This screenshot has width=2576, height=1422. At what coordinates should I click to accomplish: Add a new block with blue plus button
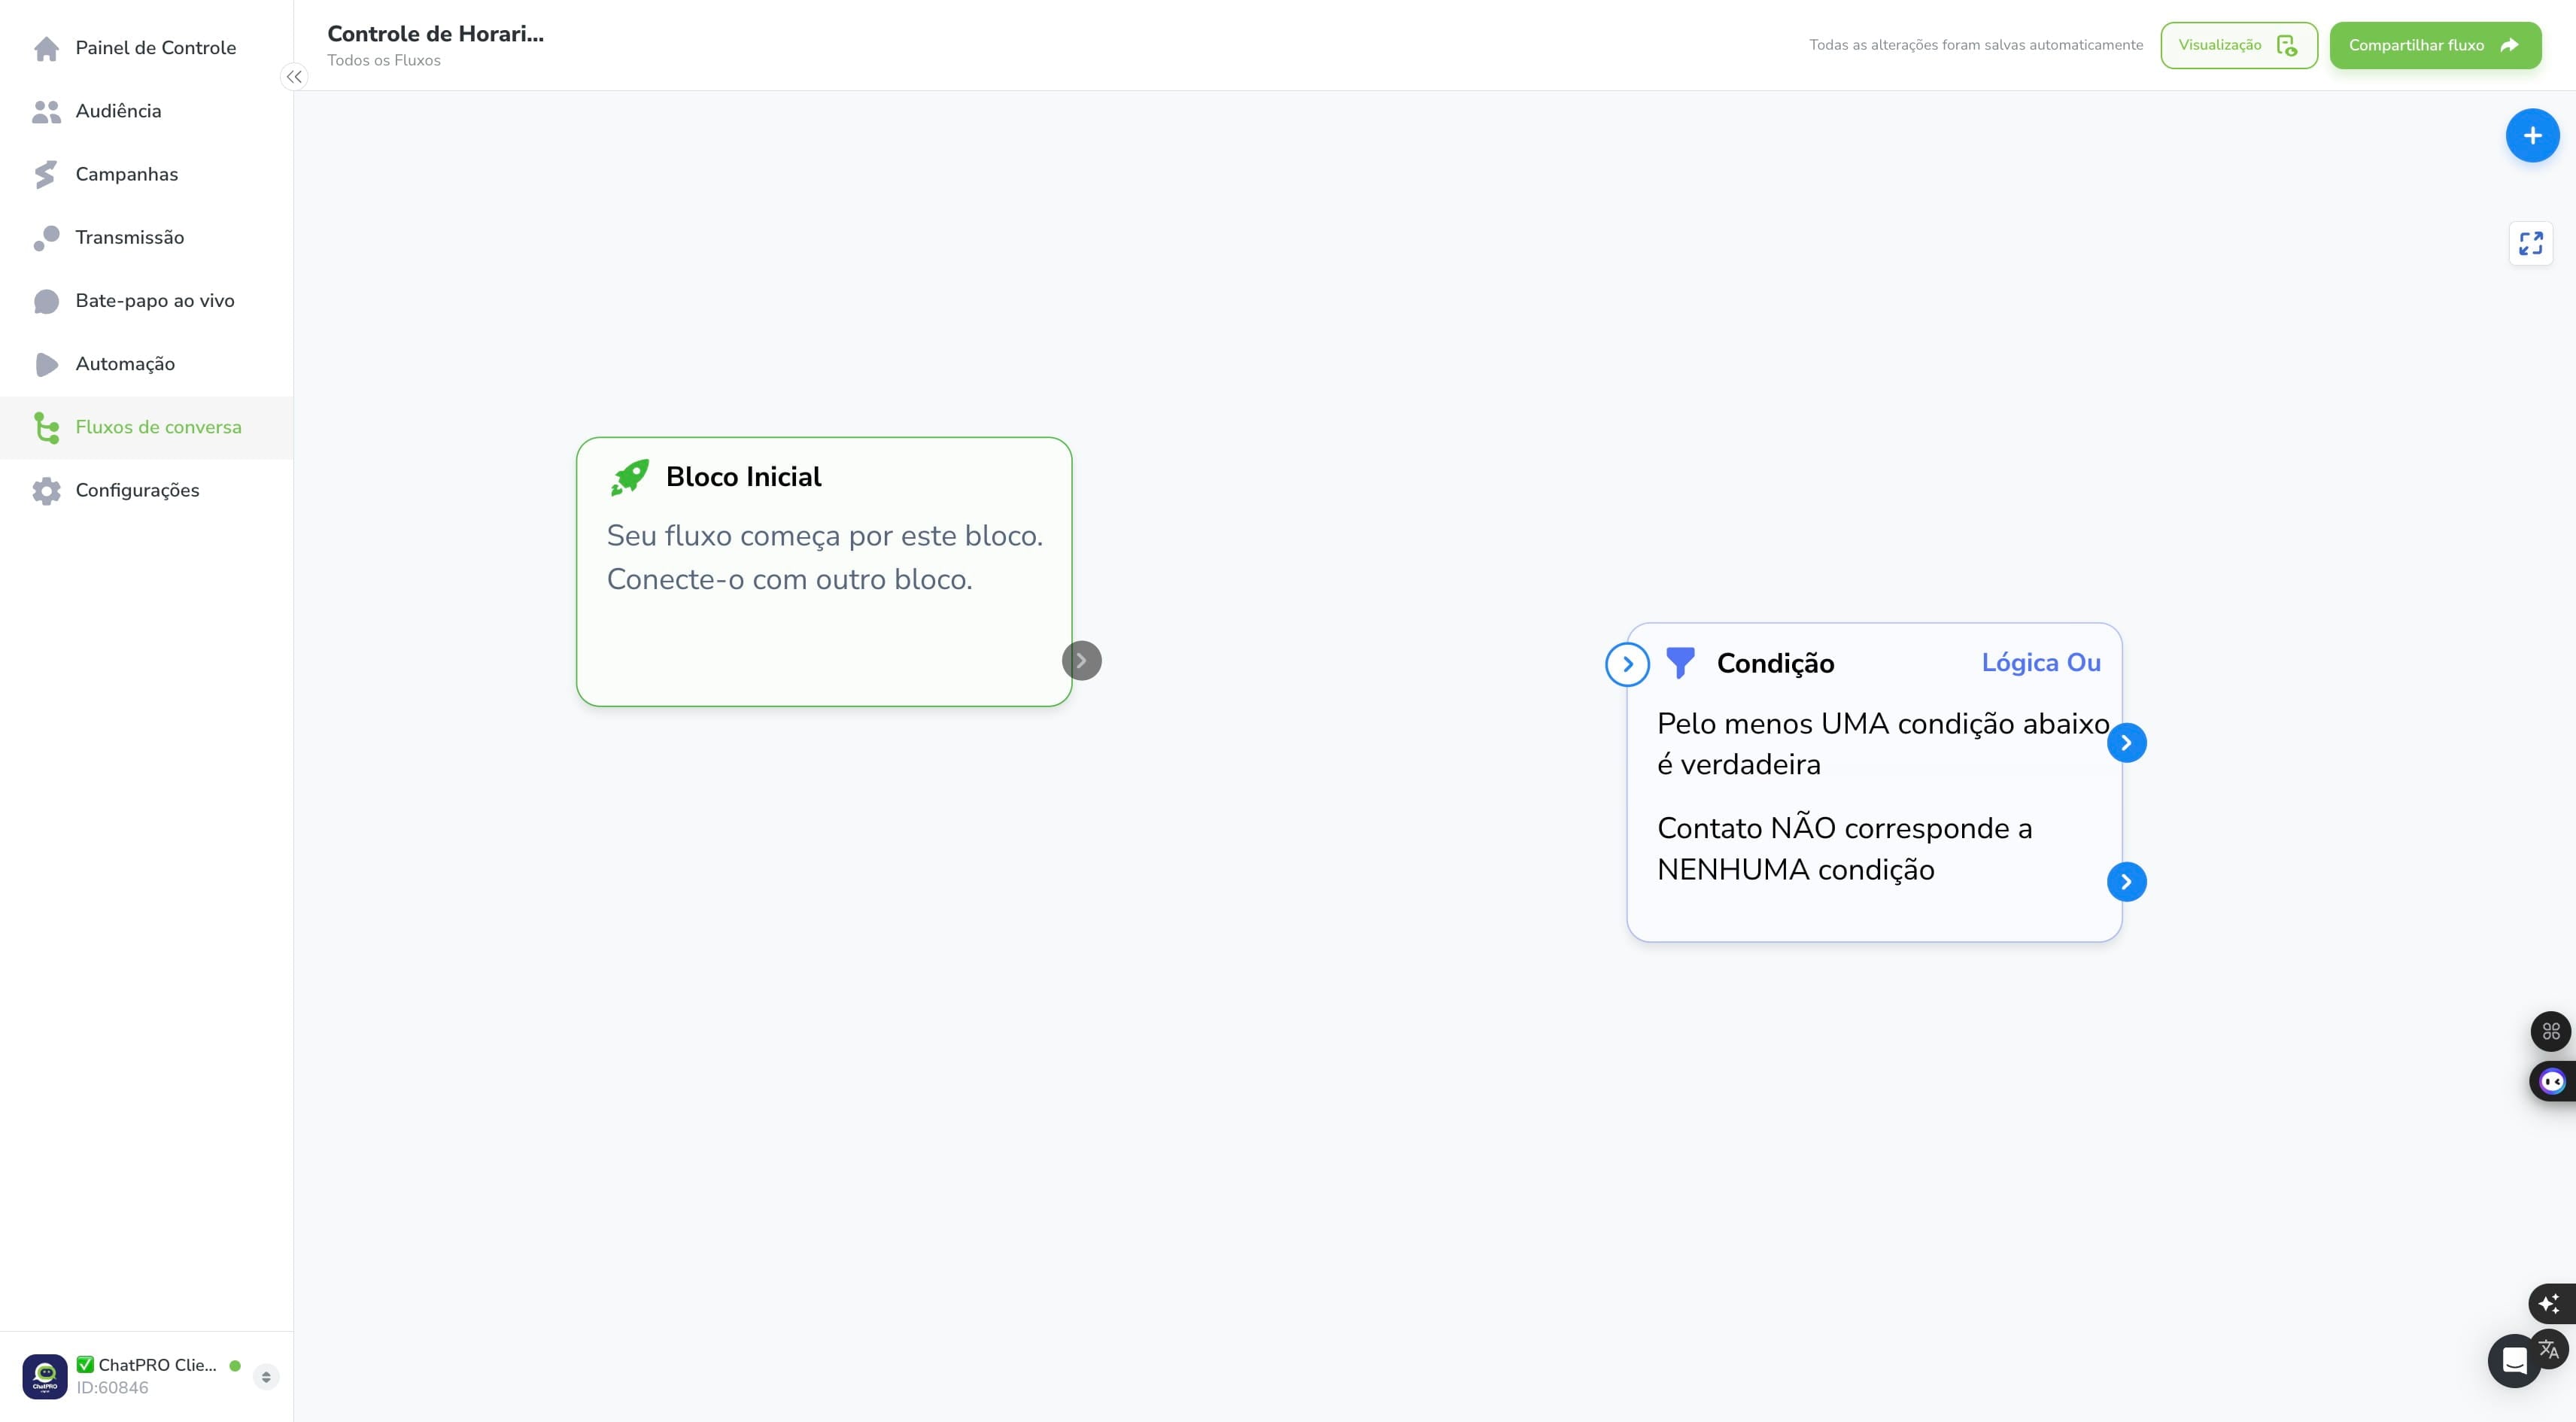(2532, 135)
